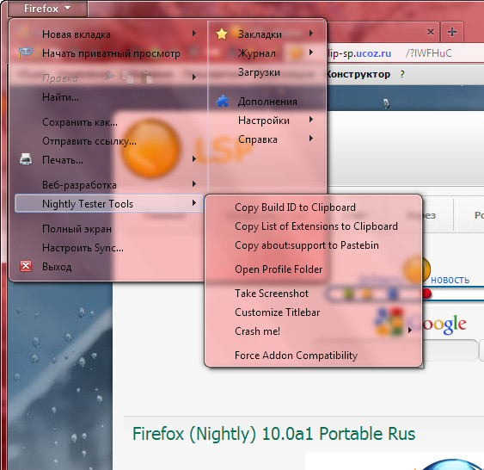Choose Take Screenshot from submenu

tap(272, 294)
